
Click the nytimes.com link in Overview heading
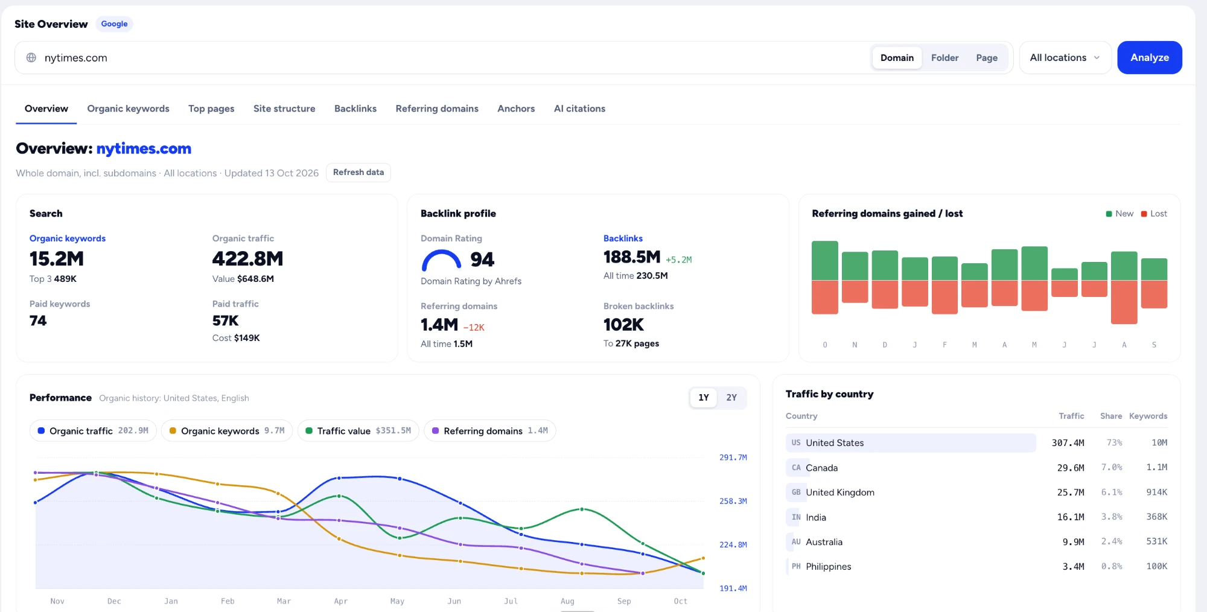tap(144, 148)
